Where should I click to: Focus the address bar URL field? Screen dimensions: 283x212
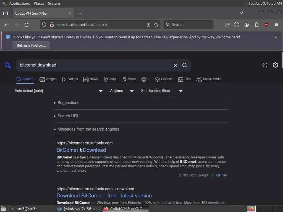(100, 25)
